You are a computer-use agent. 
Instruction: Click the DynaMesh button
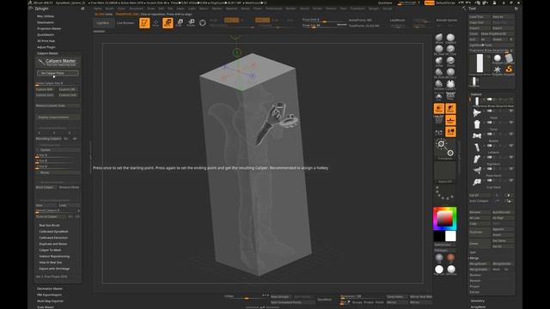pos(325,300)
